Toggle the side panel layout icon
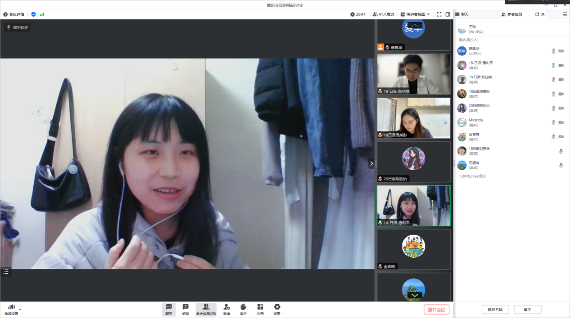Screen dimensions: 570x318 pos(448,14)
